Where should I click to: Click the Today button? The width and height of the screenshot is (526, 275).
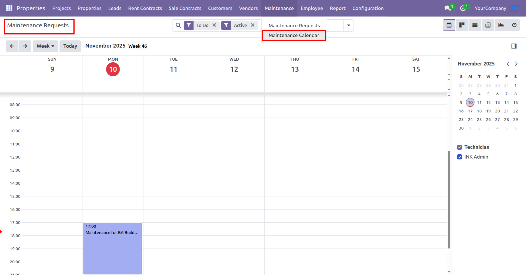tap(70, 46)
